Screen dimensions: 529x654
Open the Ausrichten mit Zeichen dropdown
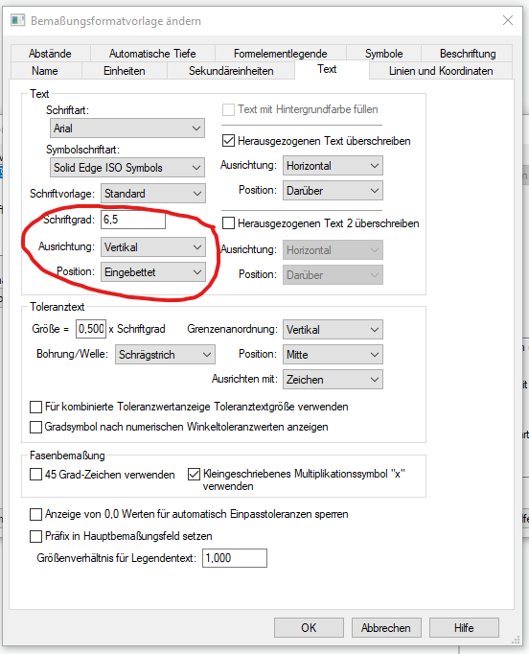[x=333, y=380]
